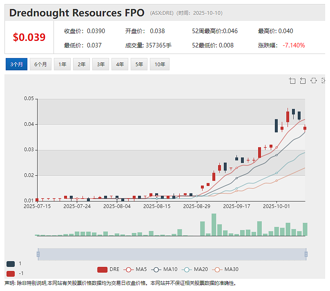Activate the area zoom tool icon
330x291 pixels.
pos(292,81)
